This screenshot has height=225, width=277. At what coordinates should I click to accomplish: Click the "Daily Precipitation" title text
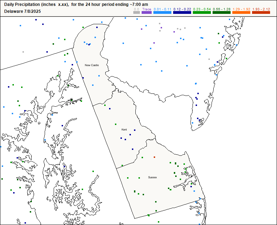click(22, 4)
